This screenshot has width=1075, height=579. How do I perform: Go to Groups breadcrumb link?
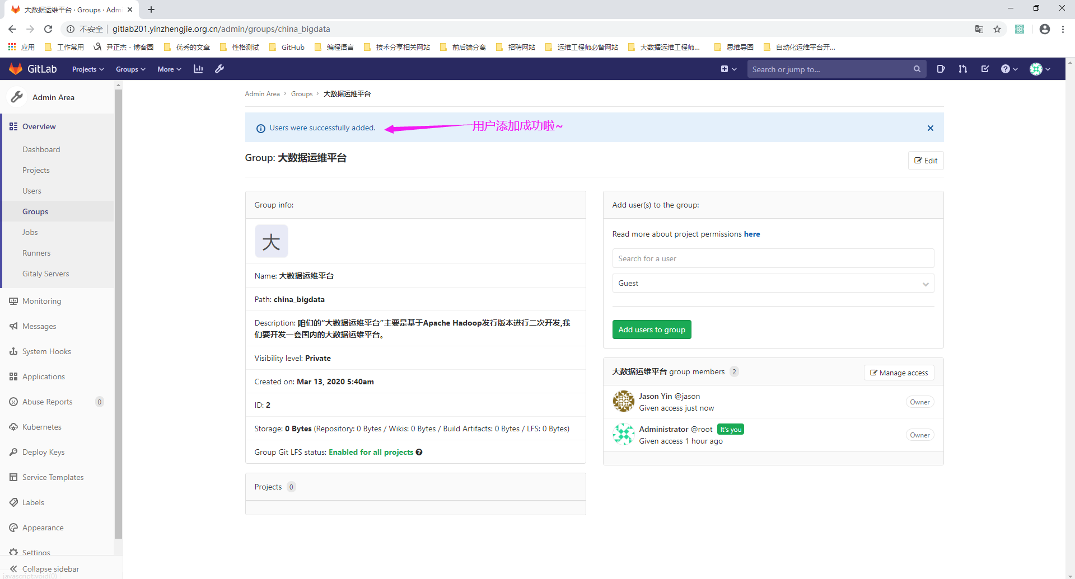tap(302, 94)
